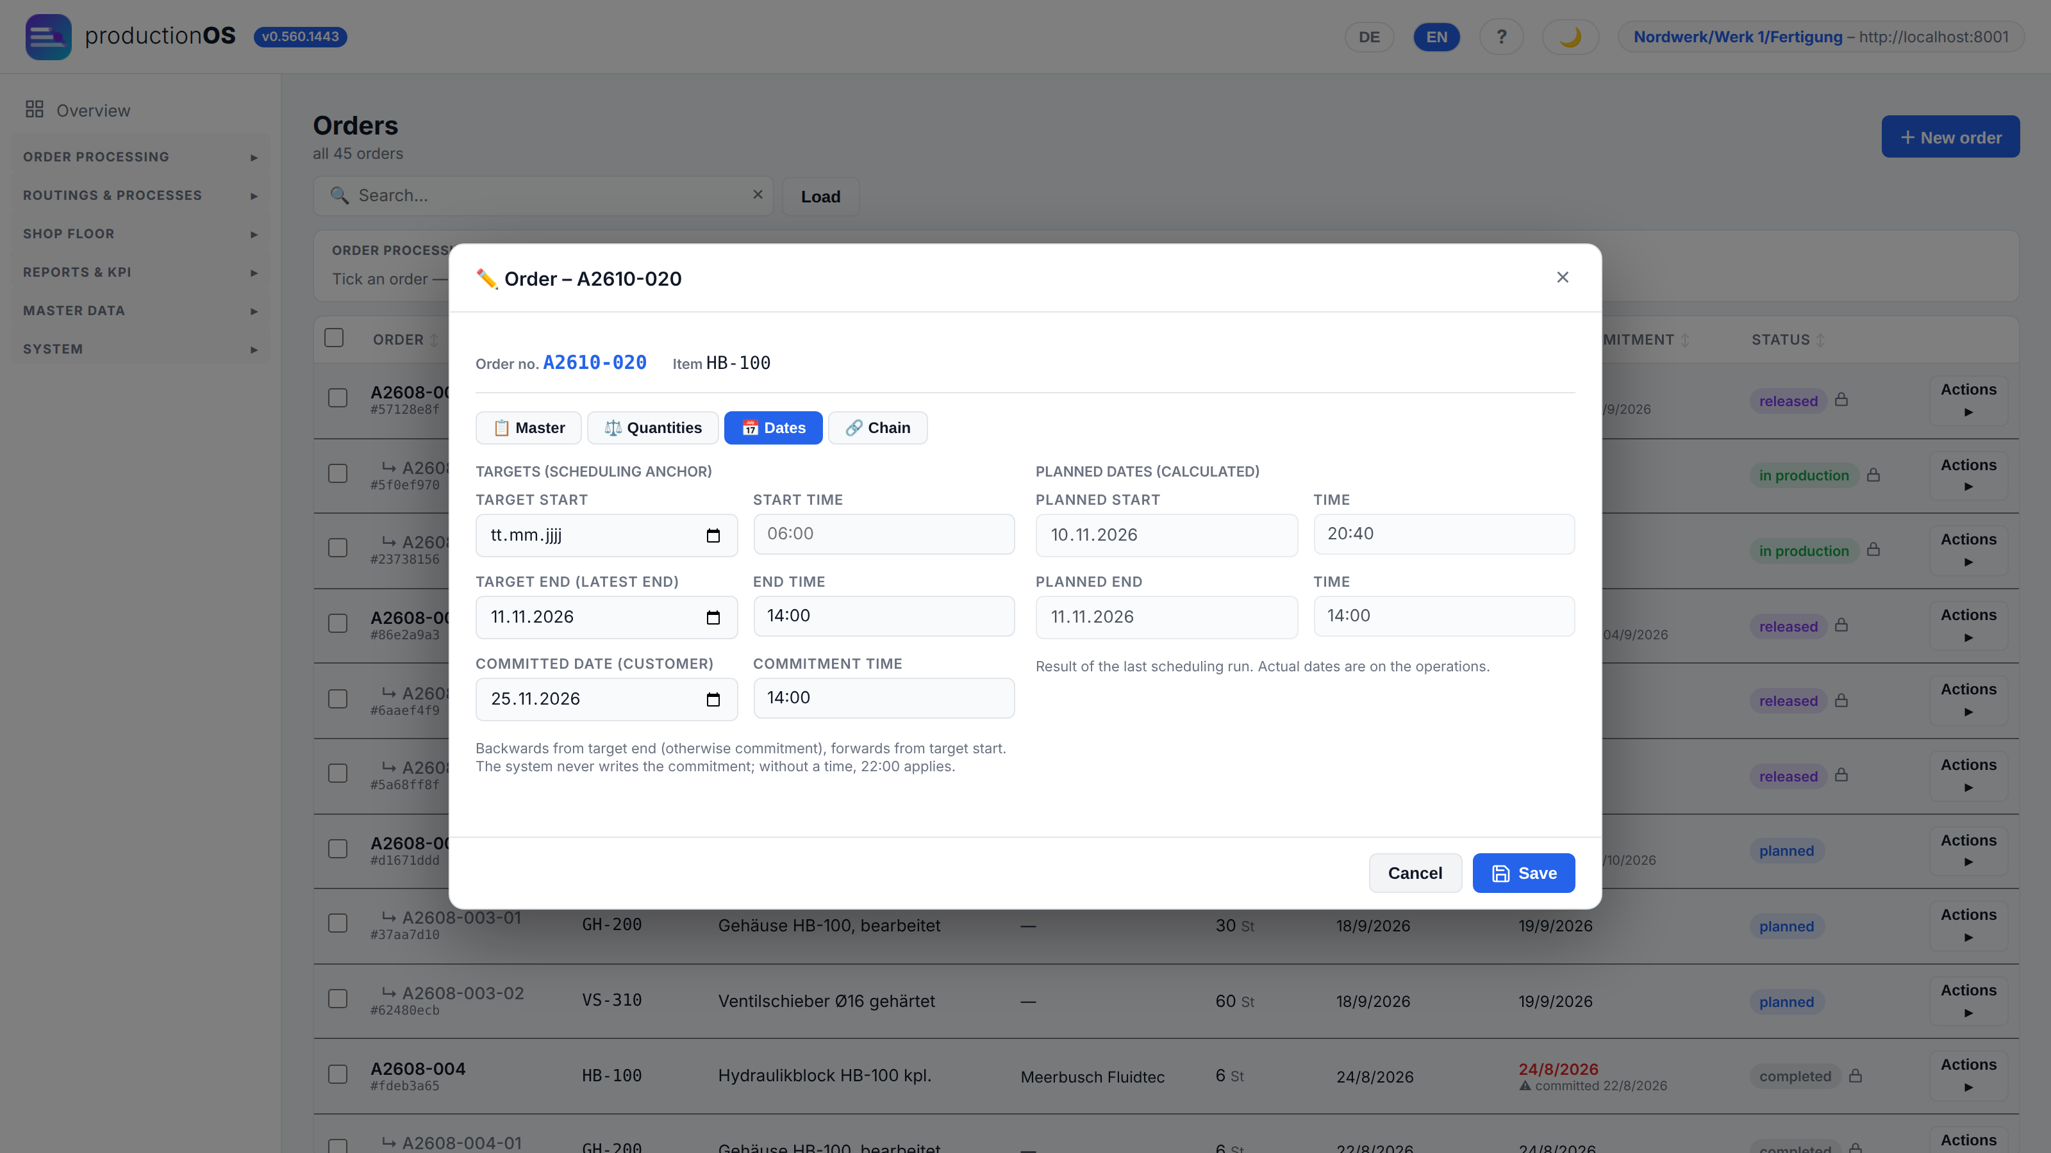
Task: Click lock icon beside completed A2608-004
Action: tap(1855, 1075)
